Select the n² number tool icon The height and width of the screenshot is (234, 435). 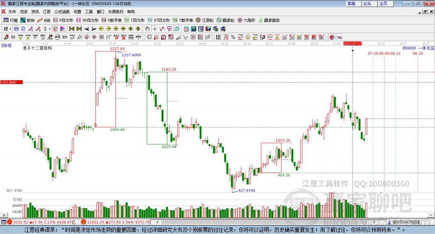coord(72,37)
